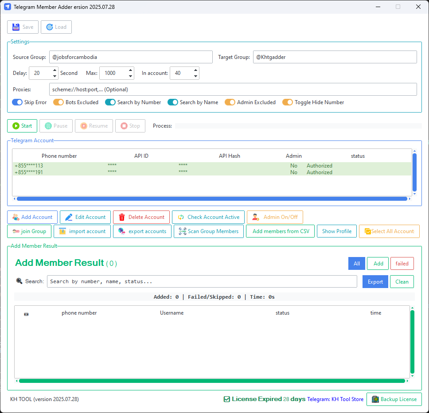Click the Username column header in results
Screen dimensions: 429x413
[172, 313]
